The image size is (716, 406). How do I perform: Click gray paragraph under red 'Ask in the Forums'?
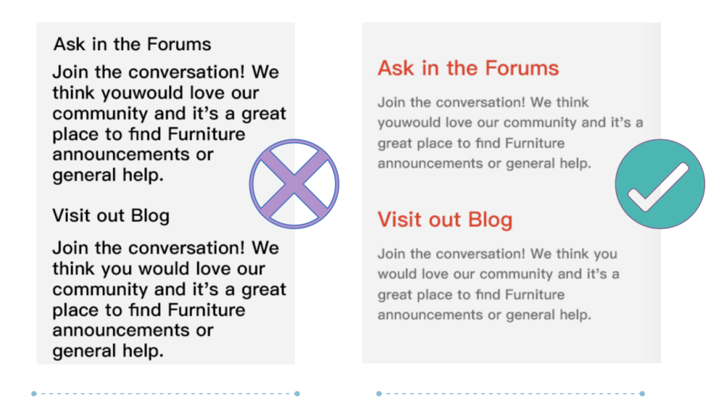tap(511, 133)
